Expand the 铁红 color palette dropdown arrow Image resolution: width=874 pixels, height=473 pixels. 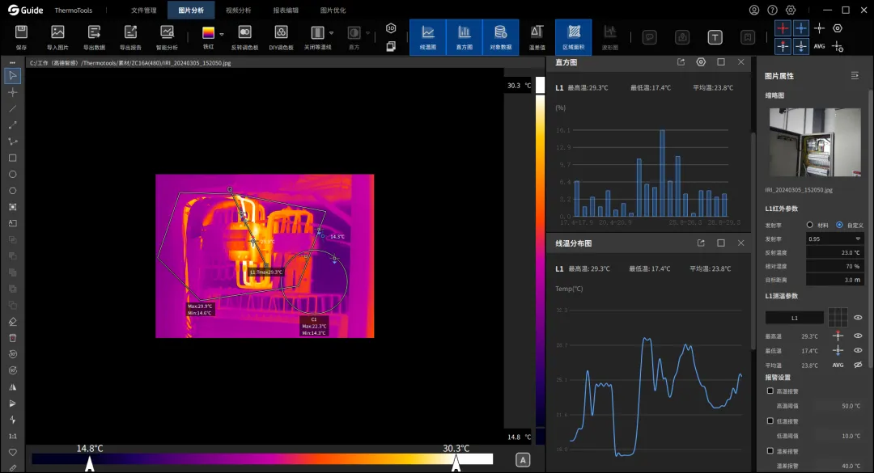tap(222, 34)
